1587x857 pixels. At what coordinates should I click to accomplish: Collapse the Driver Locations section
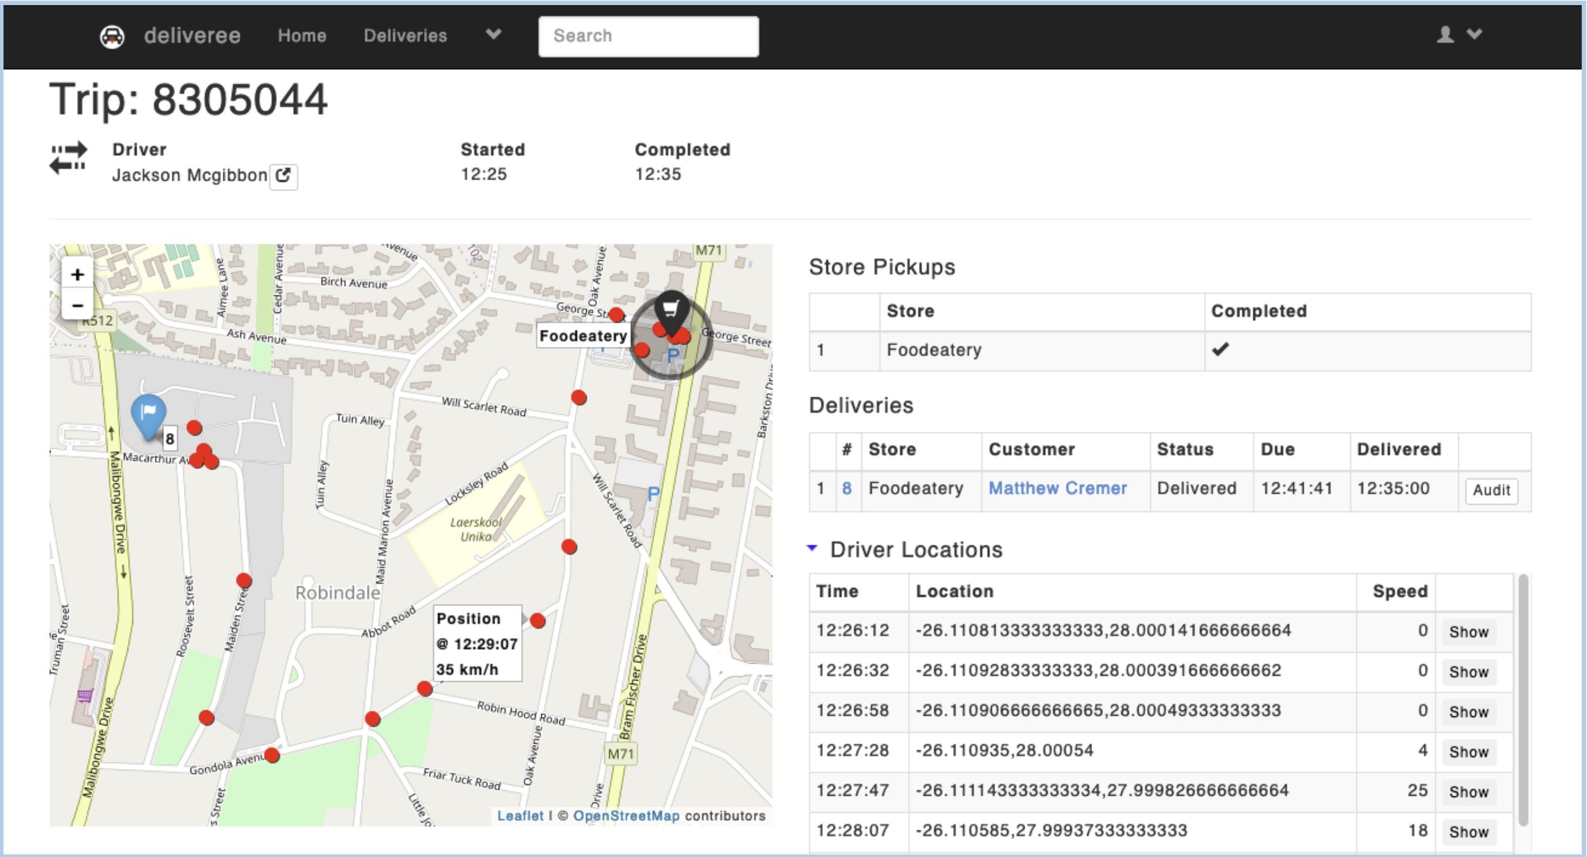[x=813, y=548]
